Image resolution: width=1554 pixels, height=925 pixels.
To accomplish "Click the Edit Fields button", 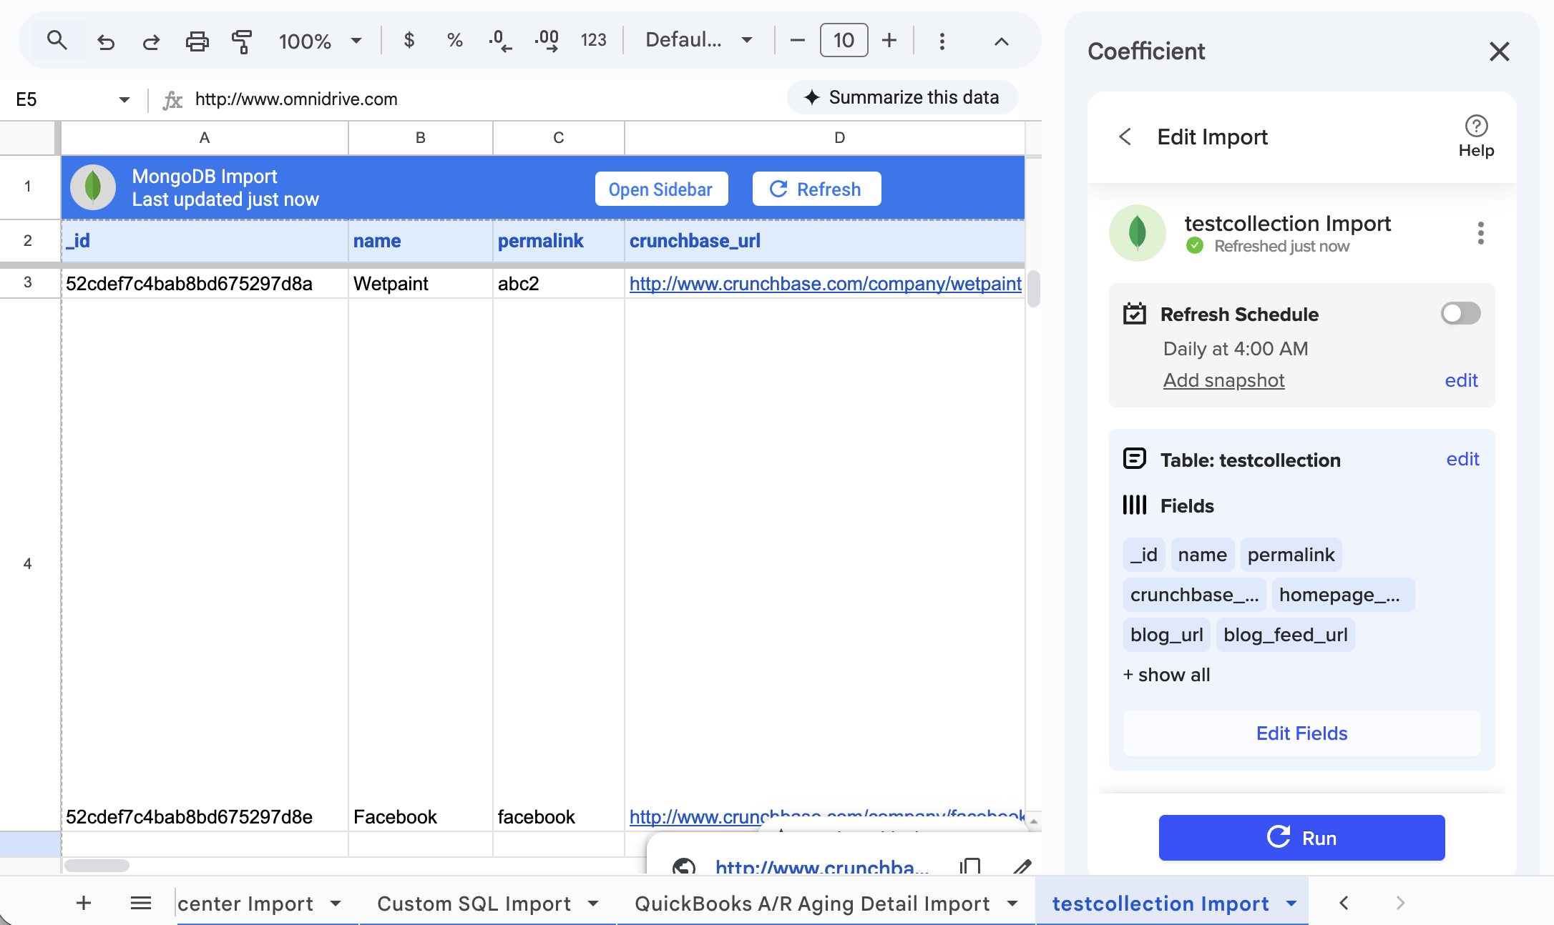I will point(1301,733).
